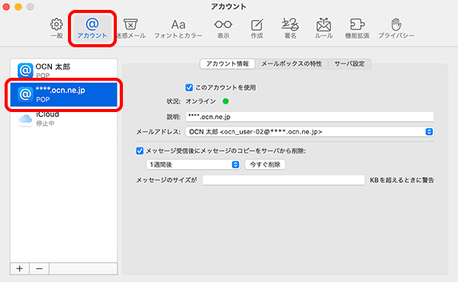The image size is (458, 282).
Task: Select the アカウント toolbar icon
Action: click(92, 28)
